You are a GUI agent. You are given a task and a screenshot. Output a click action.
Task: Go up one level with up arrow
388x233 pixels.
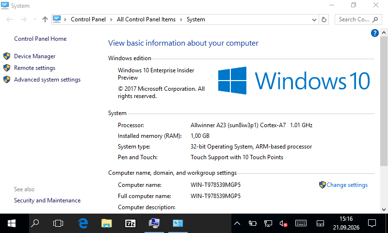[45, 19]
